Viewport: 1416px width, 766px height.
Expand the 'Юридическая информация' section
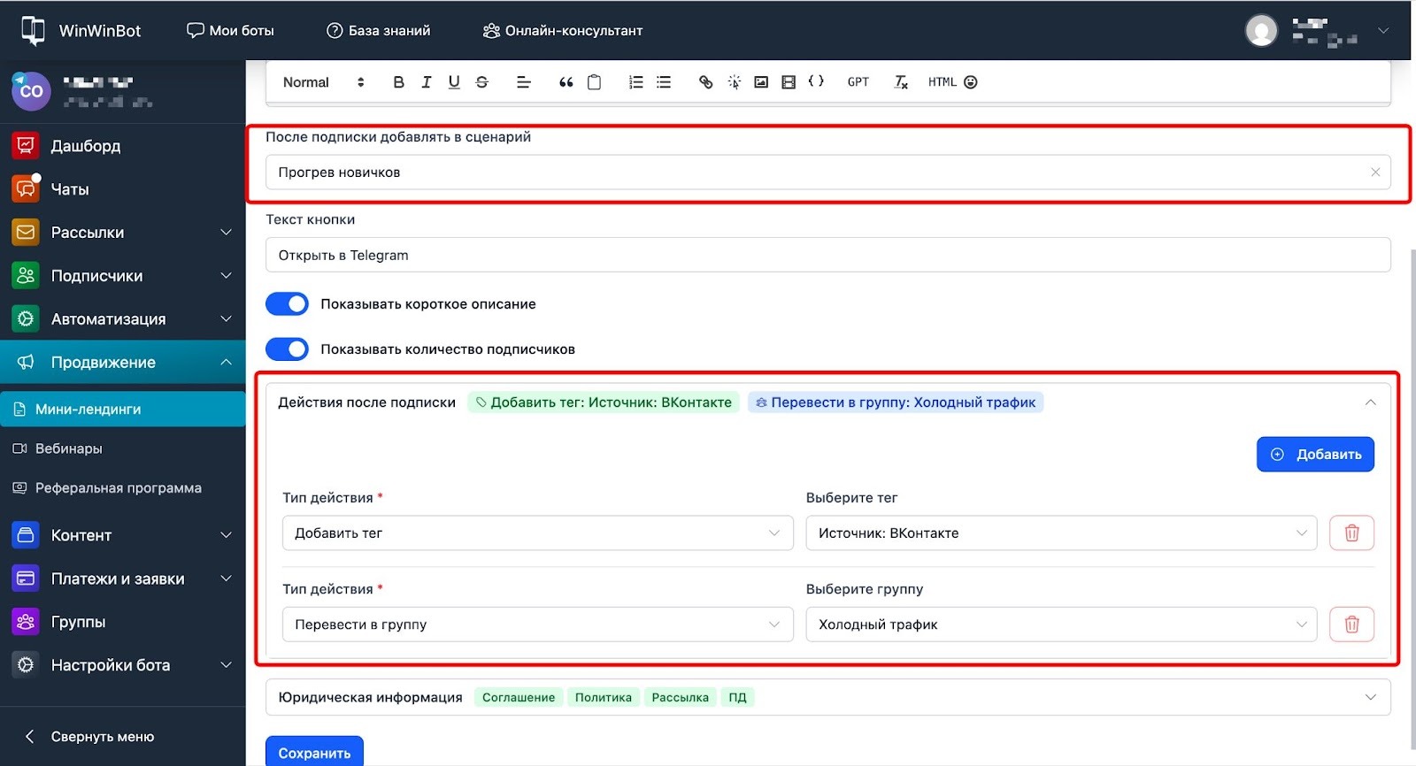tap(1370, 697)
